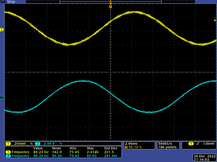Click the 80.20 mean value
The width and height of the screenshot is (217, 162).
click(x=57, y=156)
